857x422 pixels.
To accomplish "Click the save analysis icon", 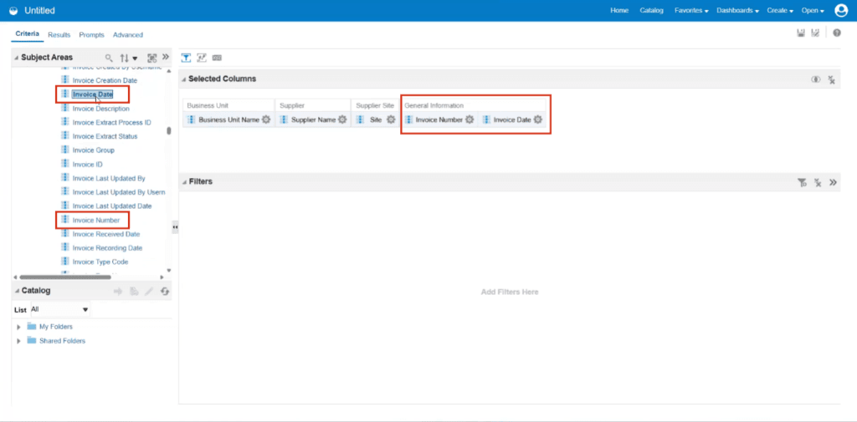I will click(x=801, y=33).
